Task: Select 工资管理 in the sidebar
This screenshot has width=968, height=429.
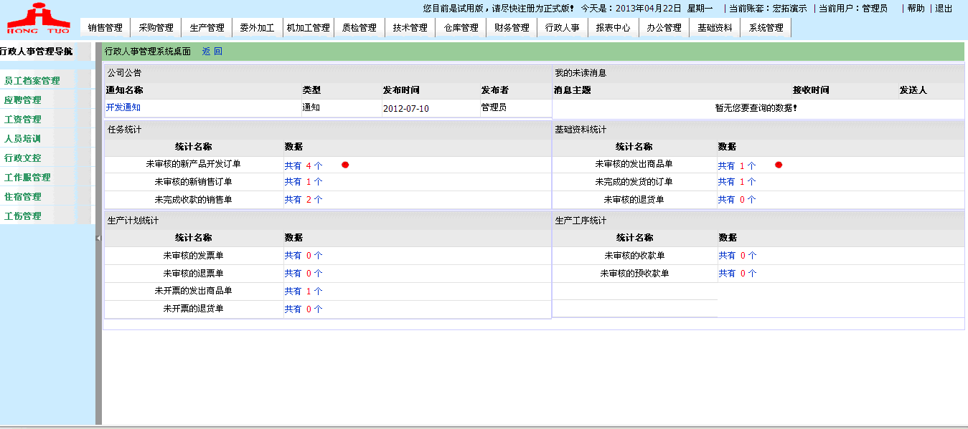Action: click(x=23, y=120)
